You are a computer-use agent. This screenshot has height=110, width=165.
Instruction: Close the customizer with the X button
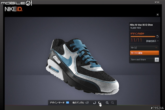[x=158, y=15]
